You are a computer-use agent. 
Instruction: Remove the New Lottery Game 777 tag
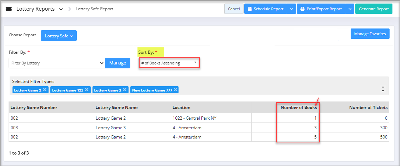(176, 90)
